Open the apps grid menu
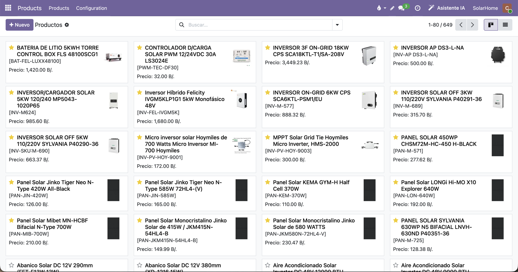 pyautogui.click(x=8, y=8)
